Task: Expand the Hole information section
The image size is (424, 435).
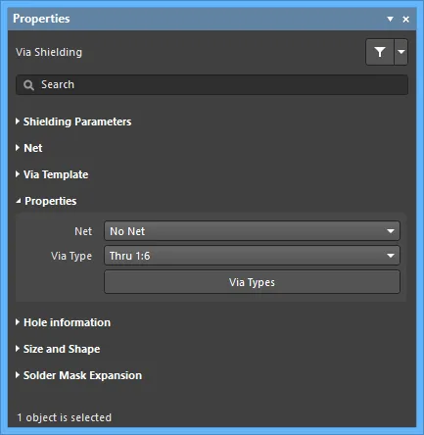Action: [63, 322]
